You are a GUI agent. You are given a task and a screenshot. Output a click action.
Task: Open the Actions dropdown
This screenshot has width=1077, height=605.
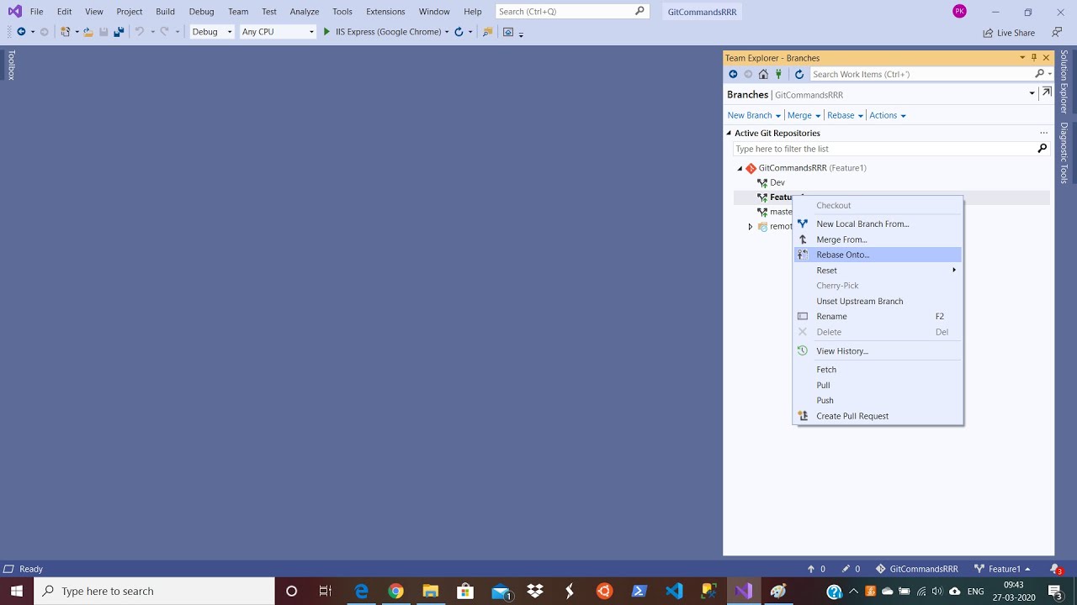(x=887, y=115)
